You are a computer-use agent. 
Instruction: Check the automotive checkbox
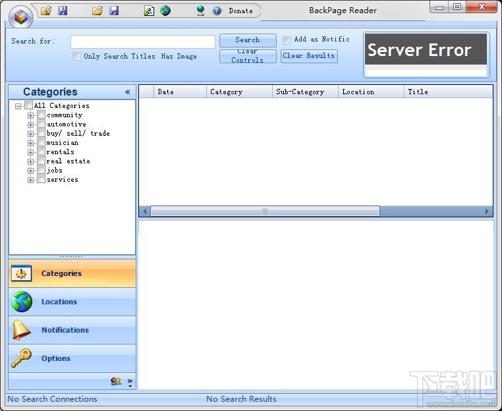41,124
